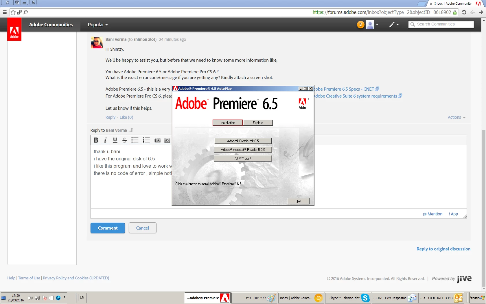
Task: Click the Cancel button below the editor
Action: point(143,228)
